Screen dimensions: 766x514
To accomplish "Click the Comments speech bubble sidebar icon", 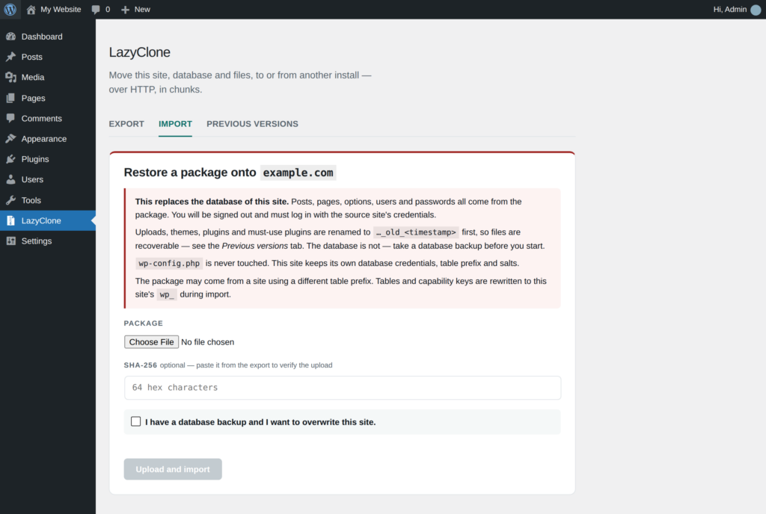I will 10,119.
